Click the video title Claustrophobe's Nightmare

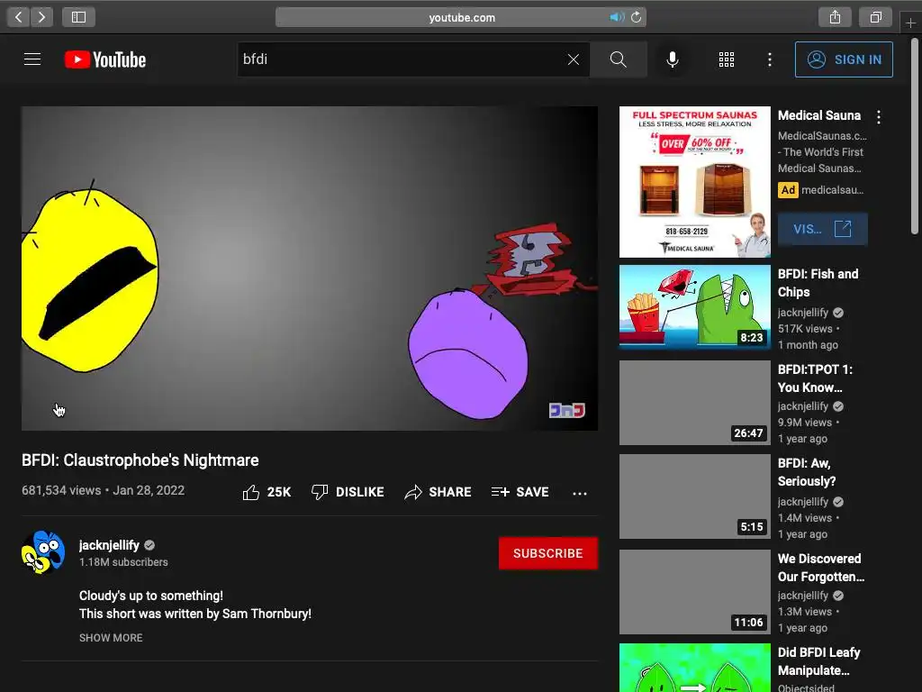click(140, 460)
